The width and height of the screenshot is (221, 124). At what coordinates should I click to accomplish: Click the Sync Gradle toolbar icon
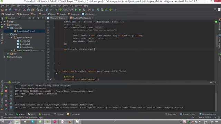click(98, 10)
